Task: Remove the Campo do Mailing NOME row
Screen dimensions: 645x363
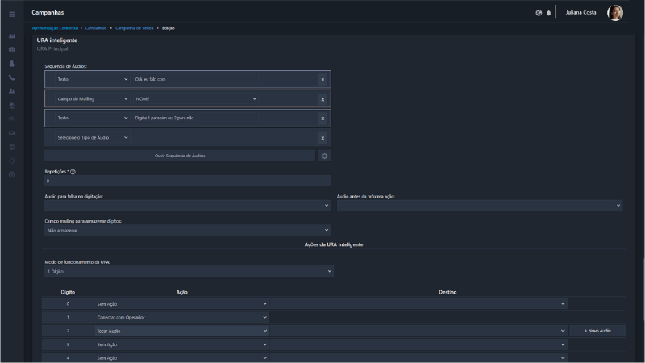Action: tap(322, 99)
